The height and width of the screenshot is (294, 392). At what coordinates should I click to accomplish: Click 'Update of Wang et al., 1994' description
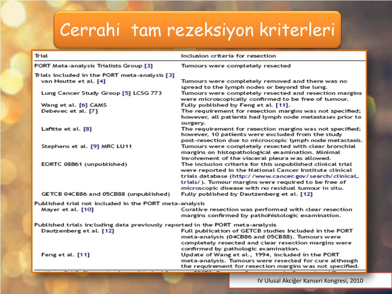270,260
